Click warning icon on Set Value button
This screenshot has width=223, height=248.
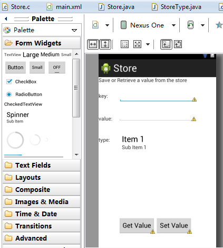[189, 232]
